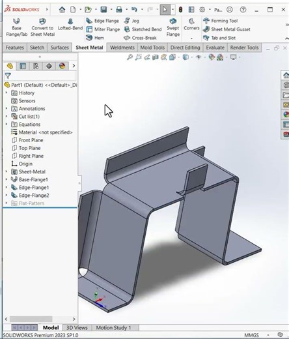Select the Miter Flange tool
289x339 pixels.
coord(103,29)
